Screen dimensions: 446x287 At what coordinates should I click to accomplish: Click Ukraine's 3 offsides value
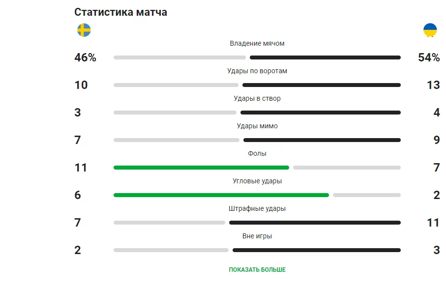pyautogui.click(x=437, y=250)
